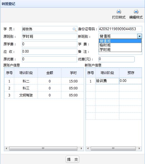This screenshot has height=164, width=145.
Task: Click the 提交 submit button
Action: click(x=72, y=159)
